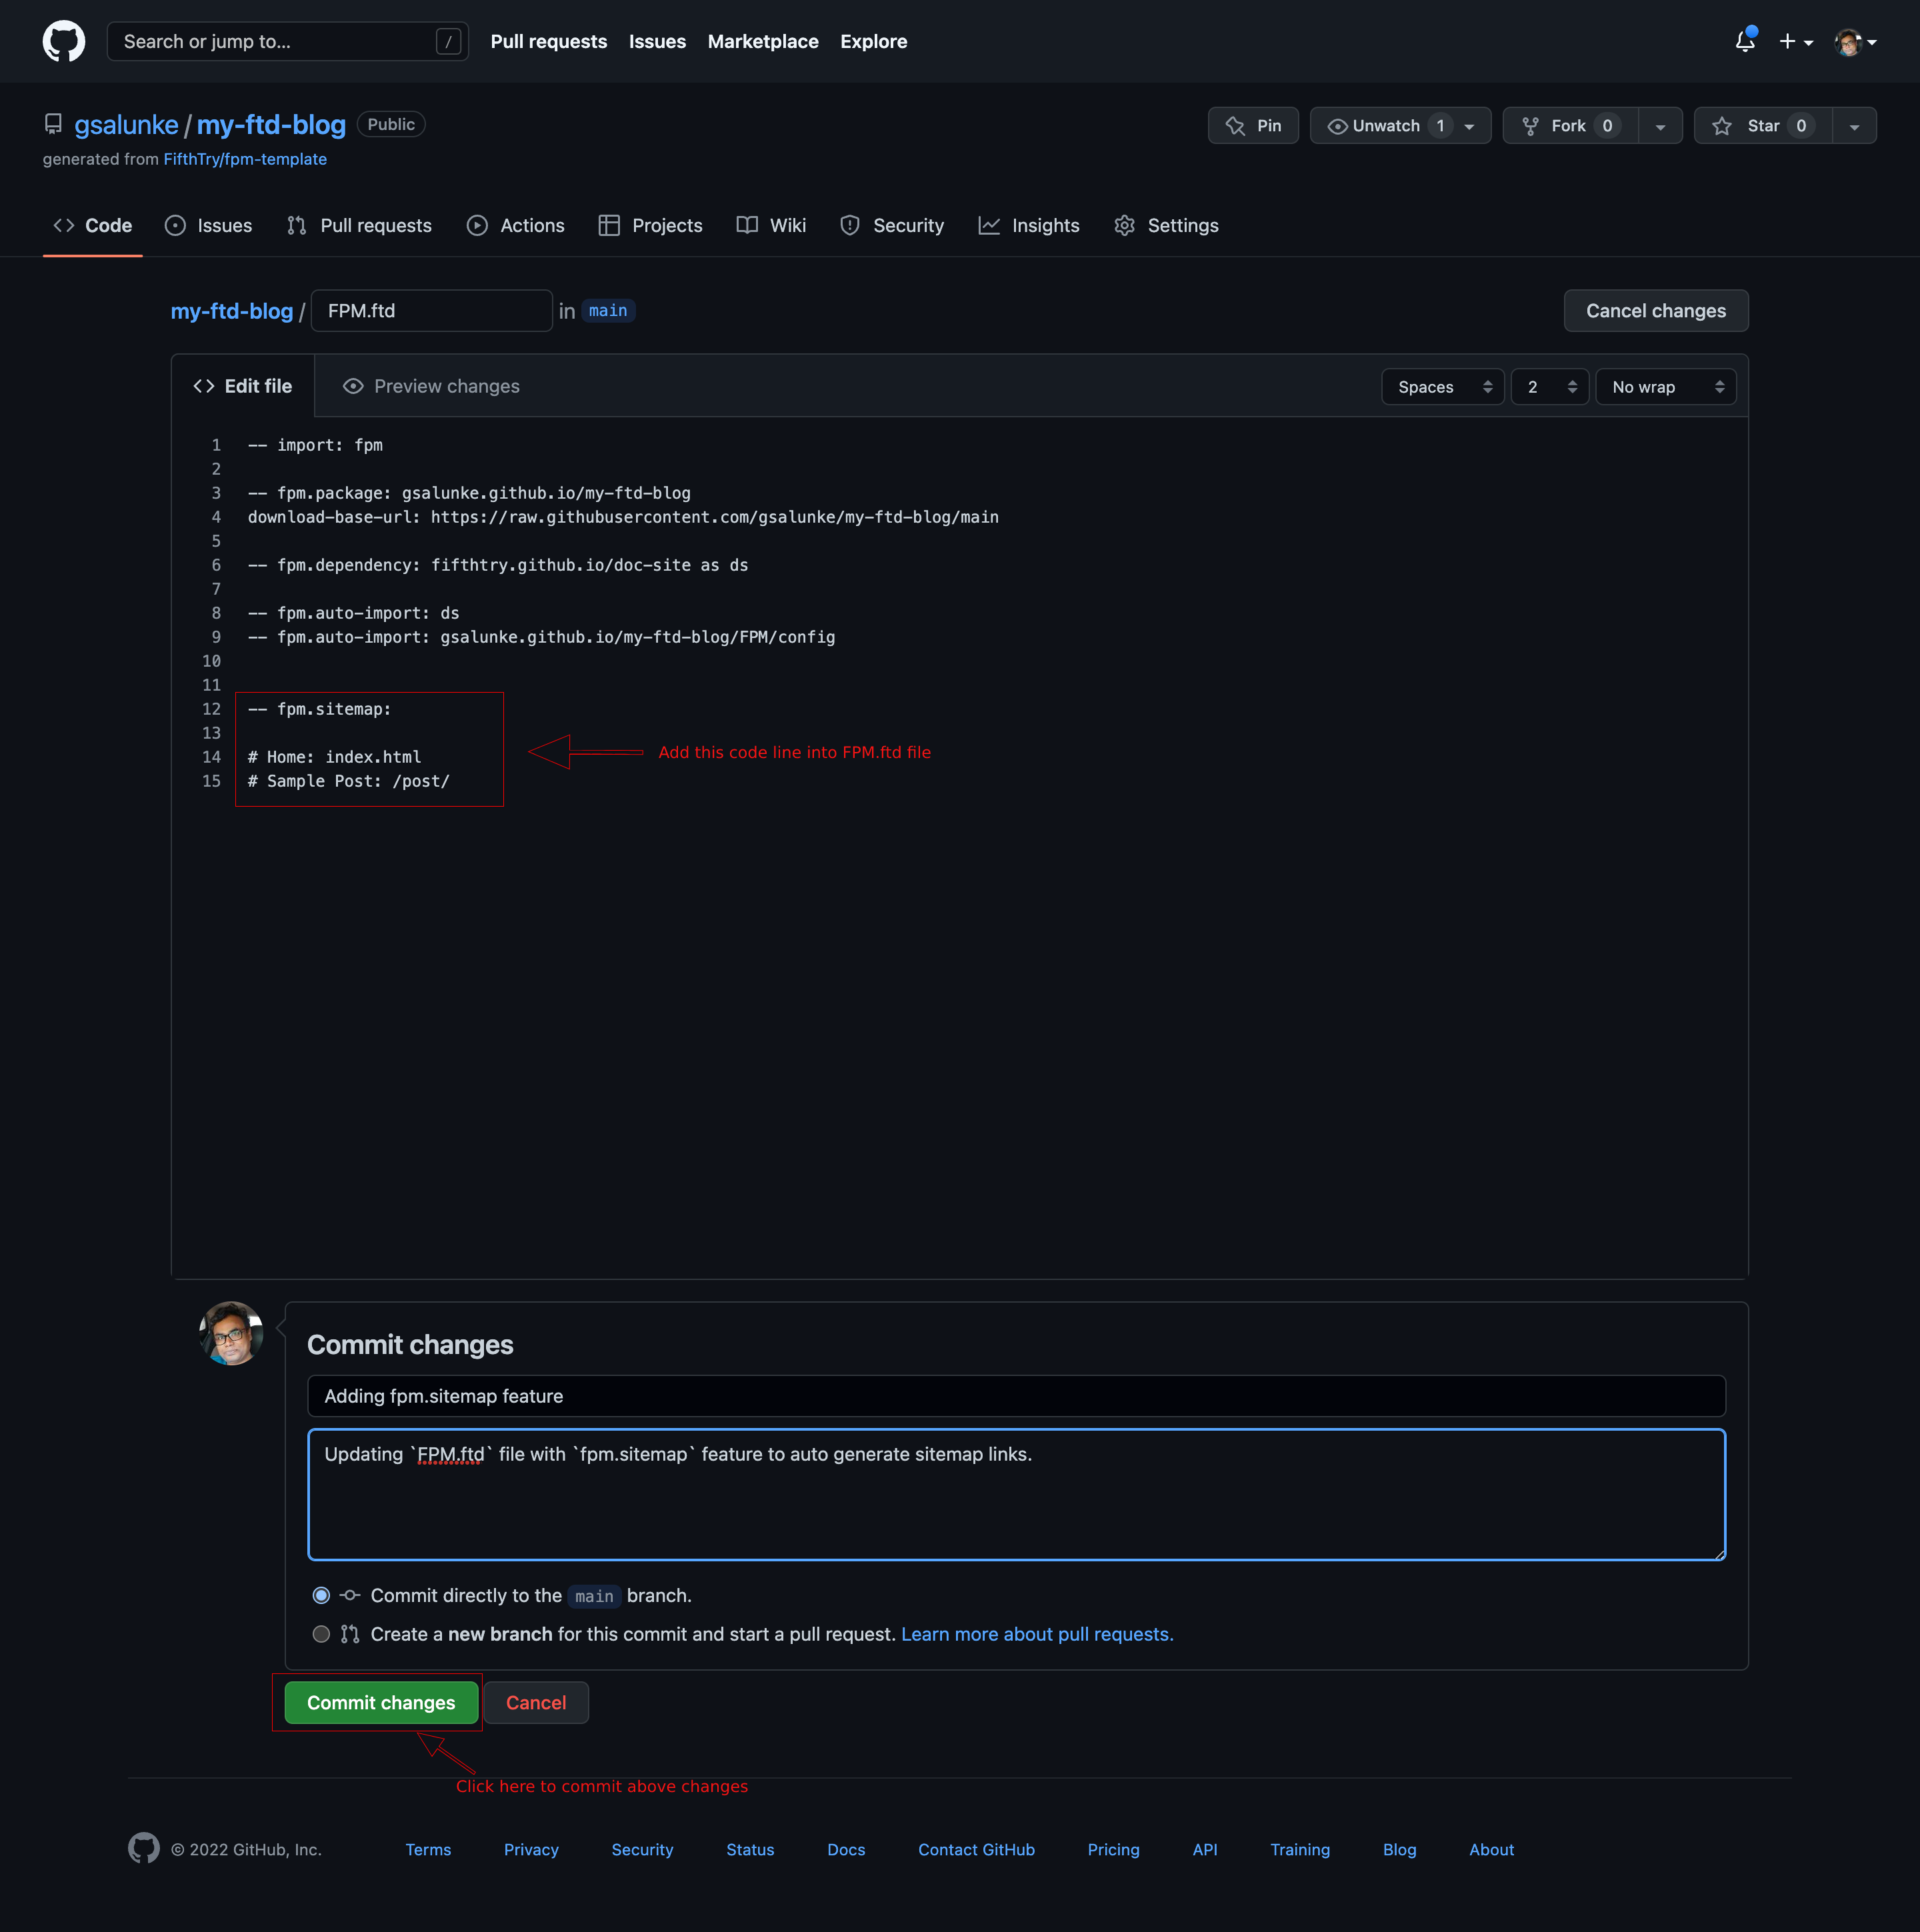This screenshot has width=1920, height=1932.
Task: Open Issues in top navigation
Action: point(657,41)
